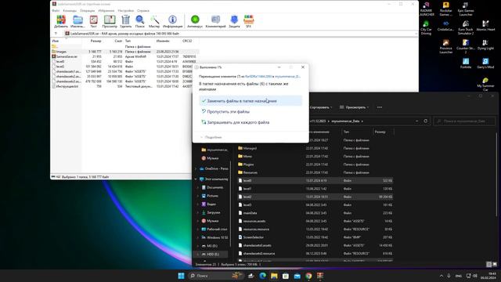
Task: Click the Comment (Комментарий) icon in WinRAR
Action: 216,21
